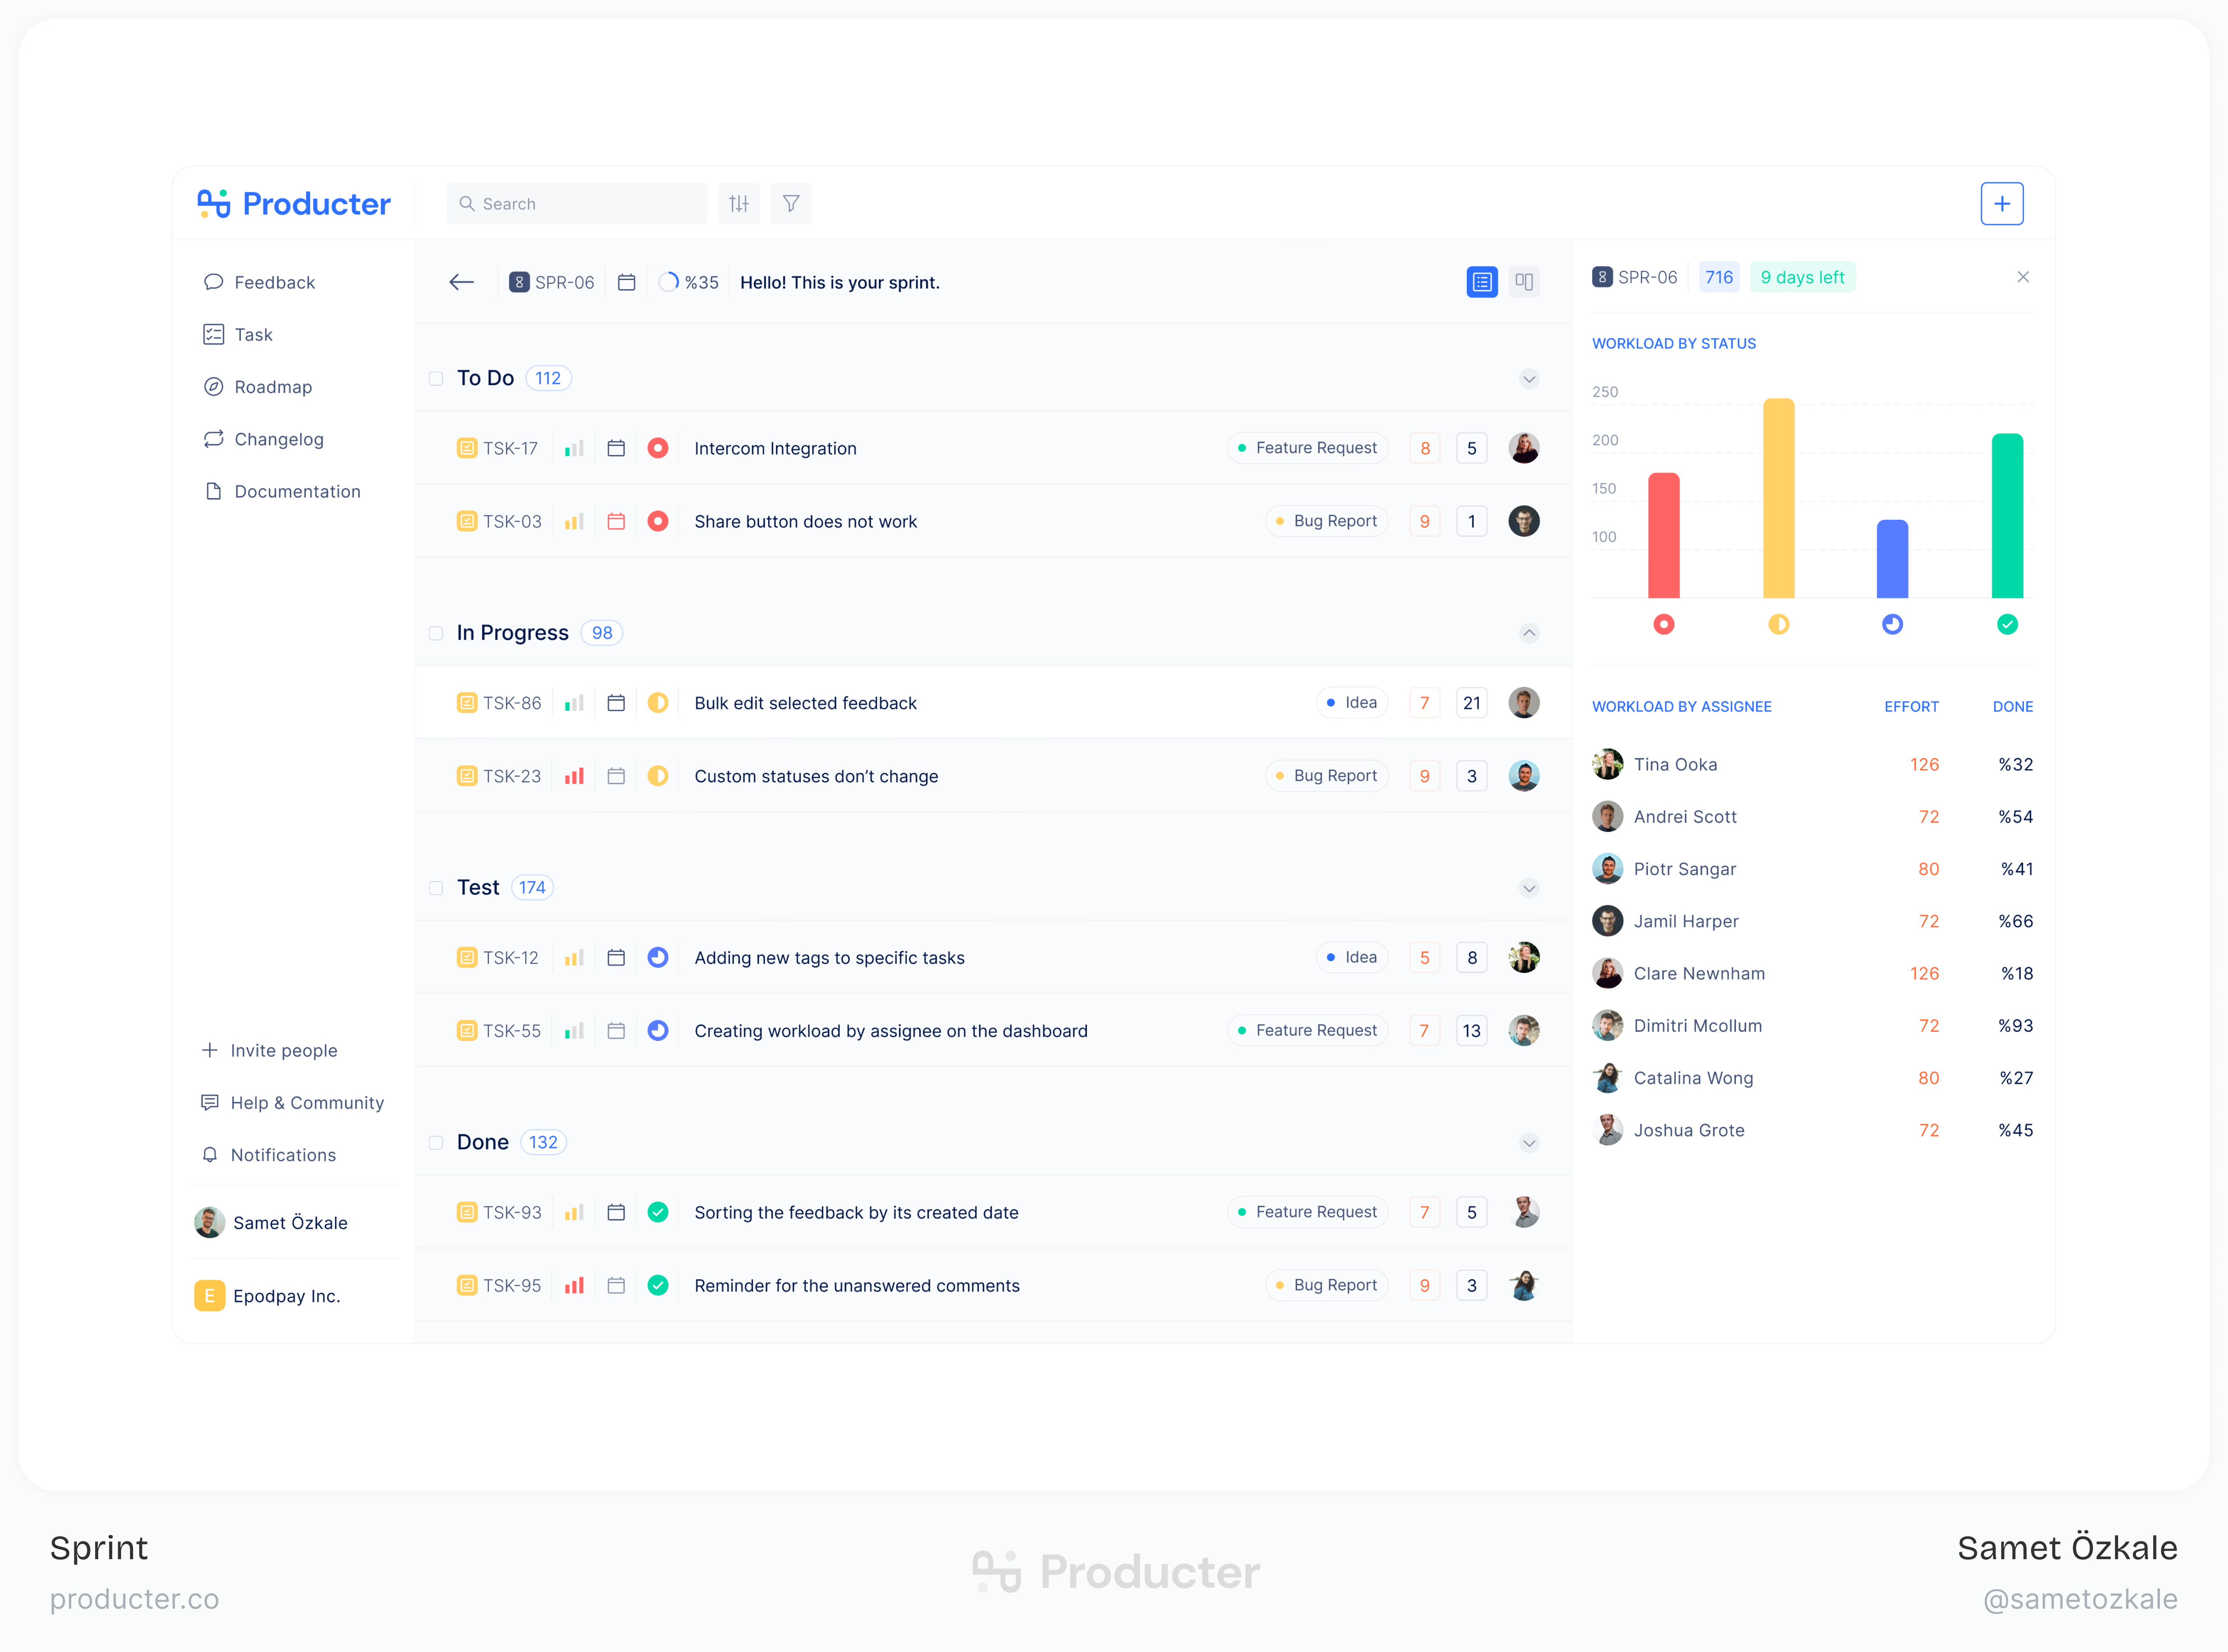Tick the Done group checkbox
2228x1652 pixels.
[436, 1143]
